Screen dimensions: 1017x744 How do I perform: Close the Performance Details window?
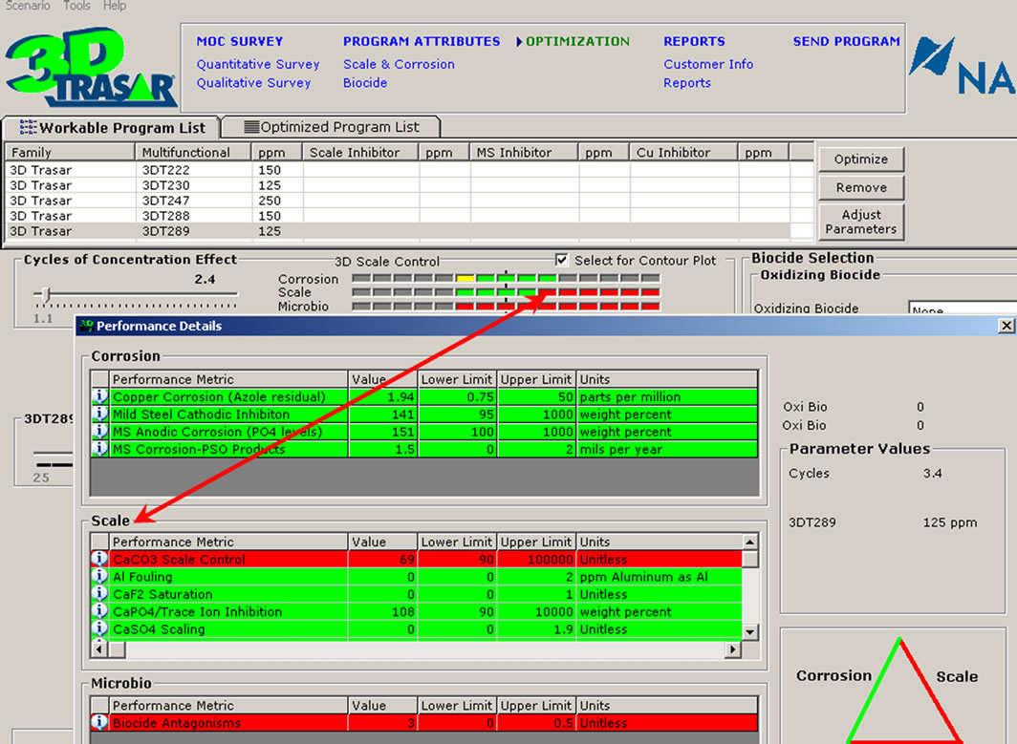(x=1006, y=326)
